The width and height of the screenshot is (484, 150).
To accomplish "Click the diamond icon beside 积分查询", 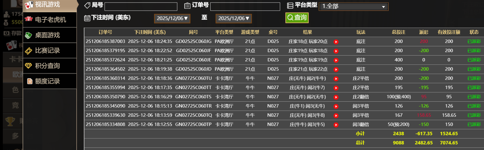I will point(29,66).
